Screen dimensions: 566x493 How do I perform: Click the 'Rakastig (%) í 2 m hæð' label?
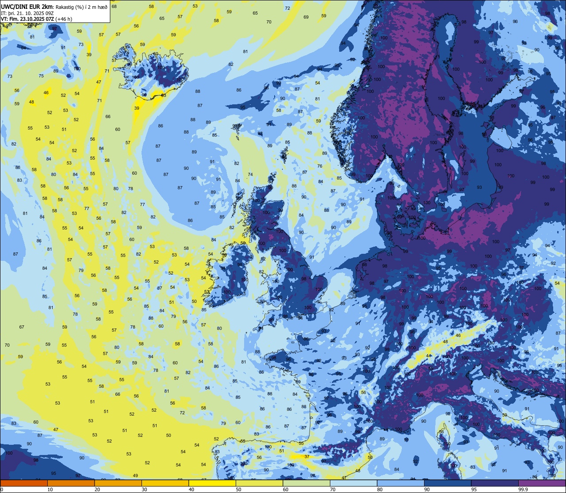click(82, 7)
